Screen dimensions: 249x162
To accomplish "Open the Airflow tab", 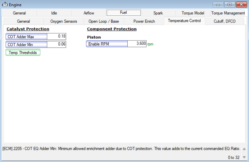I will point(89,13).
